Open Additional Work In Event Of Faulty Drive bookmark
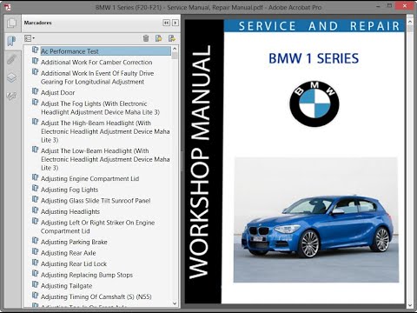The width and height of the screenshot is (417, 313). [97, 77]
